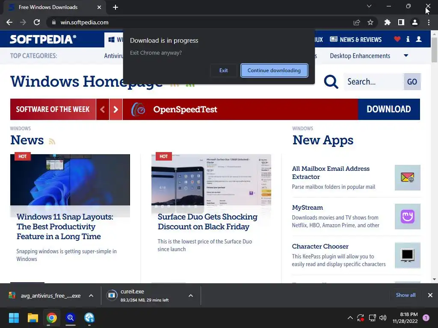Screen dimensions: 438x328
Task: Read Windows 11 Snap Layouts headline
Action: [65, 226]
